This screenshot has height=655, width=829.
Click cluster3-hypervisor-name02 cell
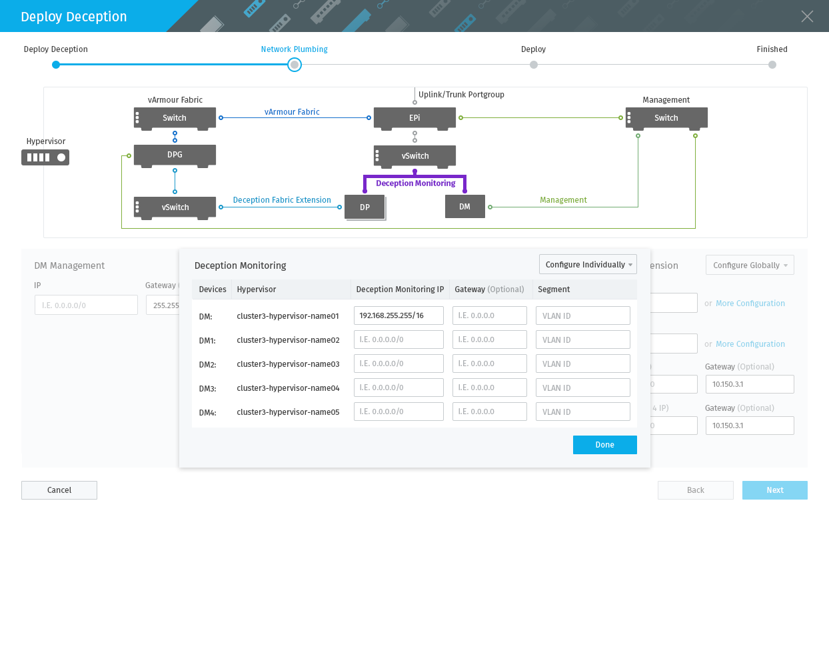tap(288, 340)
